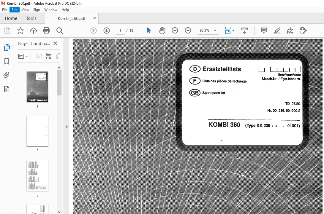Open the Help menu

[x=65, y=10]
